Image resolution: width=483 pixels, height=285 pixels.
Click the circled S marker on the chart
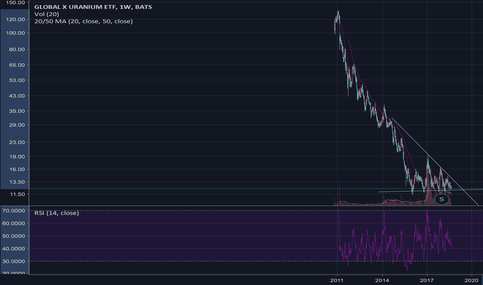point(442,199)
